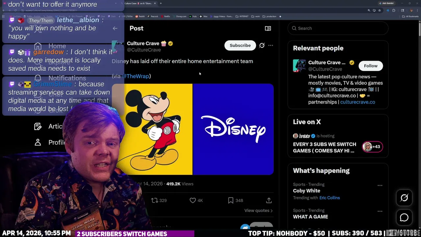Image resolution: width=421 pixels, height=237 pixels.
Task: Open the floating Messages chat button
Action: 404,218
